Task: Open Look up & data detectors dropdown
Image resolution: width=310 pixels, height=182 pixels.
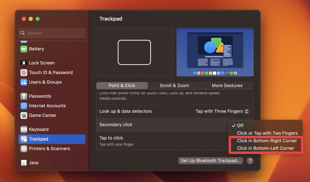Action: coord(222,111)
